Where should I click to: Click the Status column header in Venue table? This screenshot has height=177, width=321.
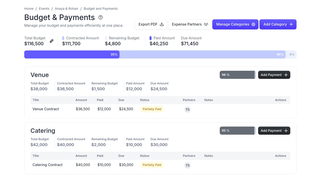point(144,100)
